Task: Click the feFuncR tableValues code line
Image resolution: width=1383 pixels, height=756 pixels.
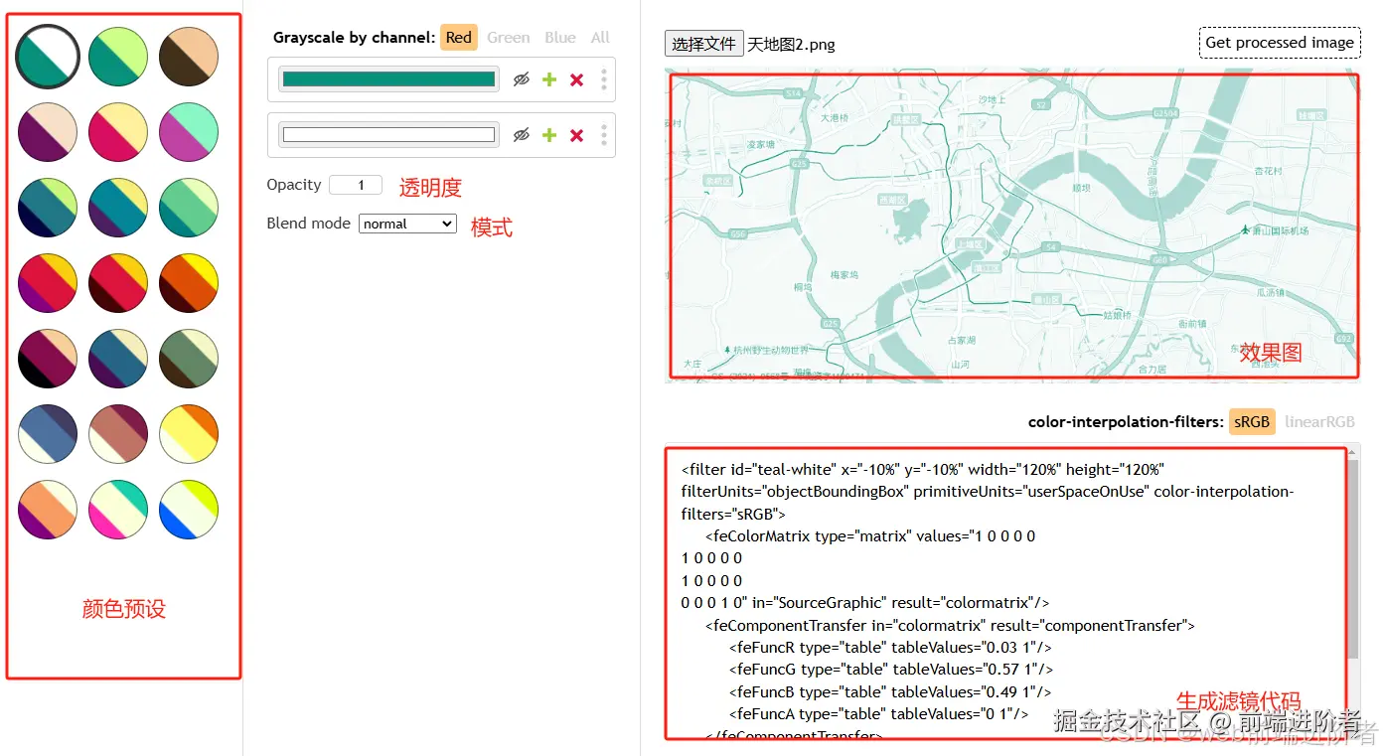Action: point(890,648)
